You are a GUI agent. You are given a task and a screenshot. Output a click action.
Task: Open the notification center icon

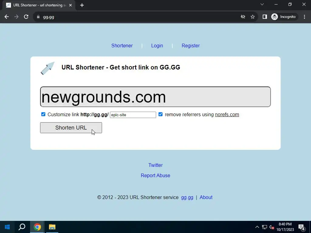[x=302, y=227]
